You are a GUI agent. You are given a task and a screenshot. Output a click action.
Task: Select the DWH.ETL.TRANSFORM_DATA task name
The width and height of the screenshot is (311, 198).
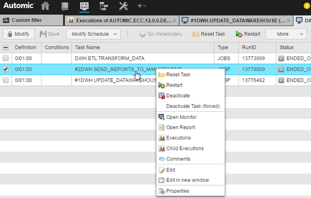(x=109, y=58)
